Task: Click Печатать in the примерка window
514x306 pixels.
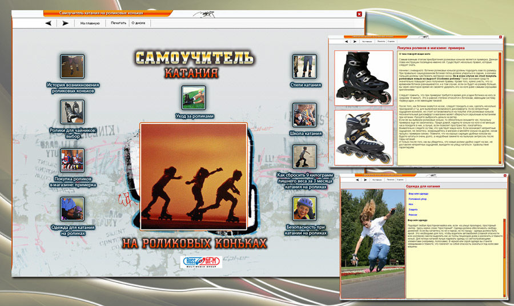Action: pyautogui.click(x=382, y=41)
